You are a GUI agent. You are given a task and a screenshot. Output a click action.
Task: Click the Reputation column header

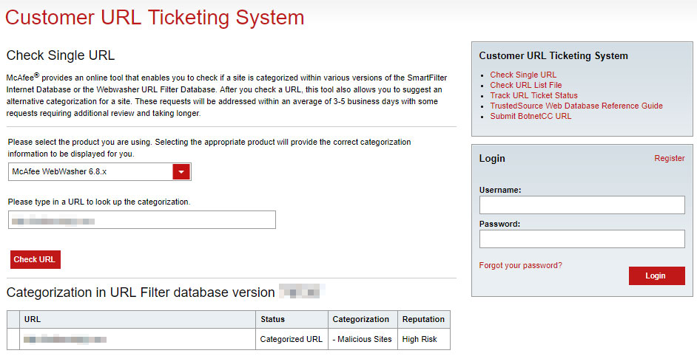point(424,319)
